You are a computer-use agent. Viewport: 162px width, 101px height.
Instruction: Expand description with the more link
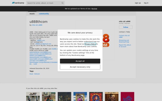(35, 64)
